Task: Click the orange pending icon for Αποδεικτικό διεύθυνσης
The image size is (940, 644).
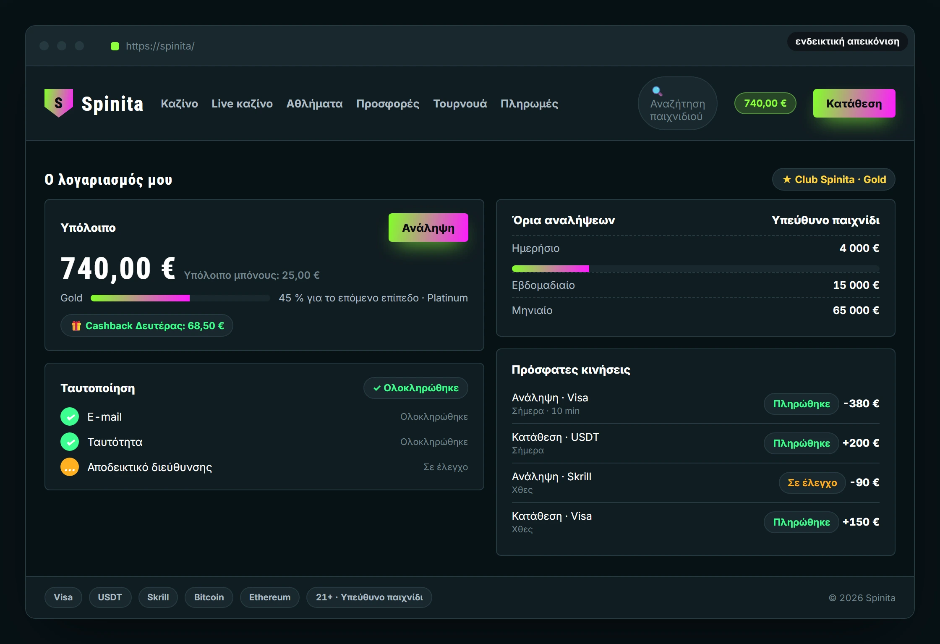Action: 70,467
